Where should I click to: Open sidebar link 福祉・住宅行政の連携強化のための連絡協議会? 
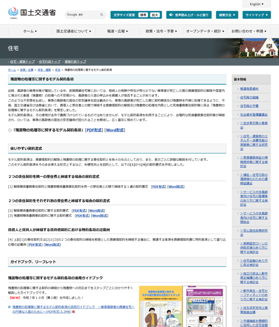pos(254,179)
